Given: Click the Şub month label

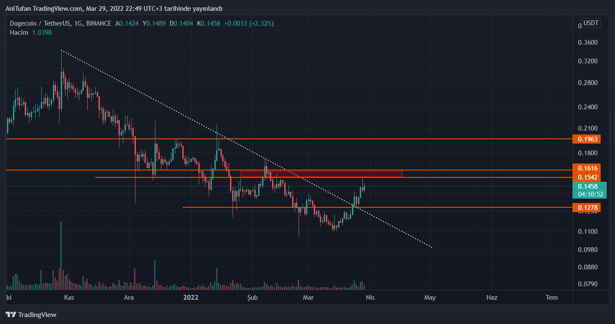Looking at the screenshot, I should point(253,298).
